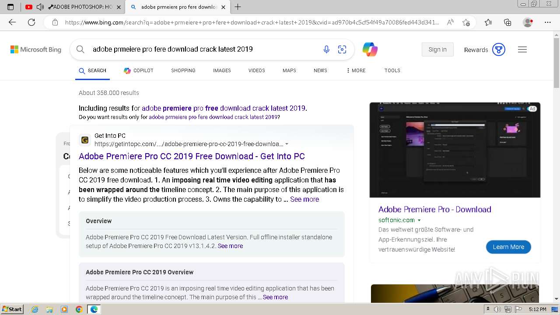Launch Internet Explorer from taskbar
Image resolution: width=560 pixels, height=315 pixels.
(35, 309)
